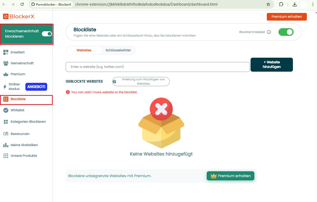Bookmark this page with the star icon

[x=268, y=4]
